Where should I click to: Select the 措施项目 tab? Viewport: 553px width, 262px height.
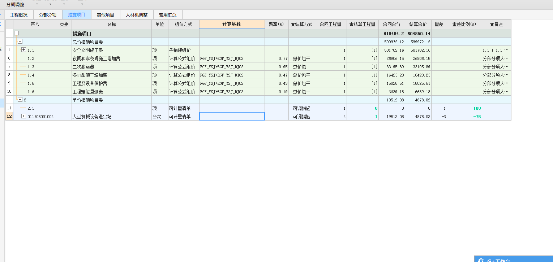click(77, 15)
